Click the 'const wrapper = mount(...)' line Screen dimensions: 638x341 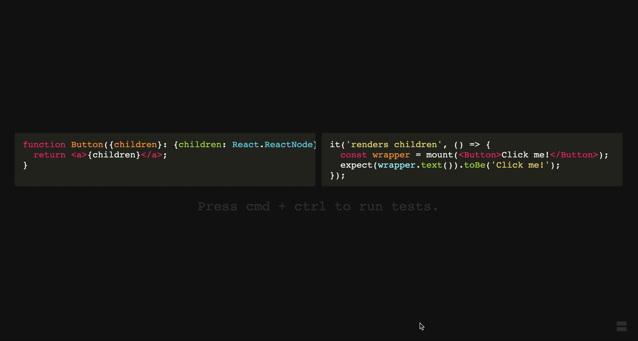click(x=475, y=155)
